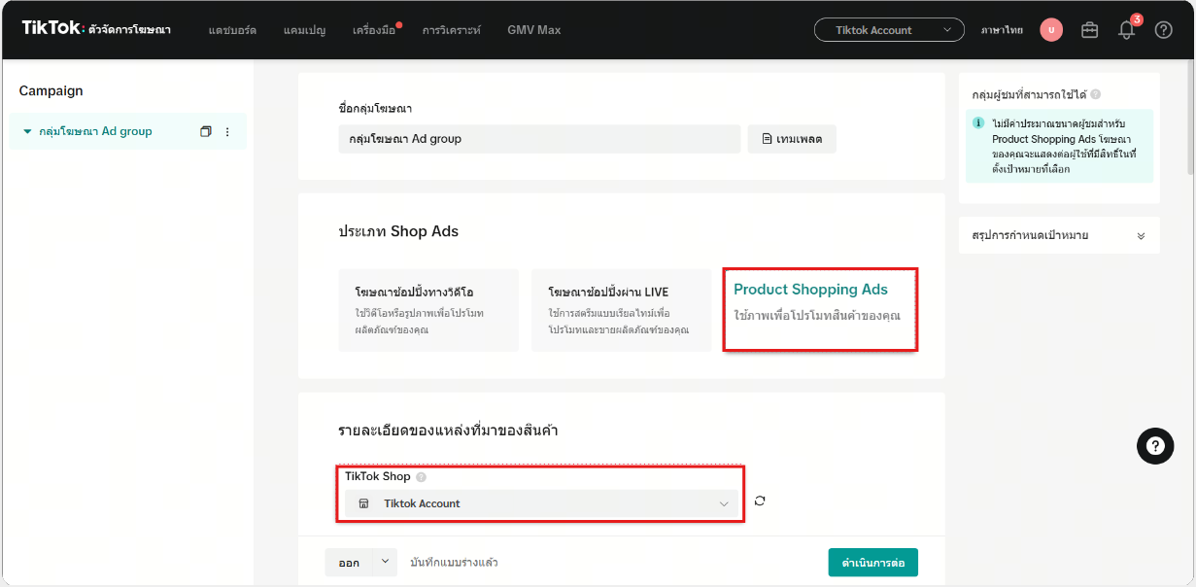This screenshot has width=1196, height=587.
Task: Click the ดำเนินการต่อ continue button
Action: click(x=872, y=563)
